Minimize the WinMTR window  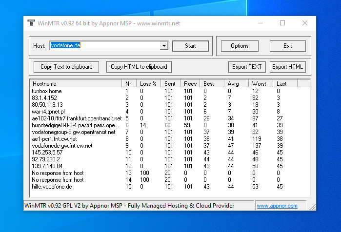(261, 23)
